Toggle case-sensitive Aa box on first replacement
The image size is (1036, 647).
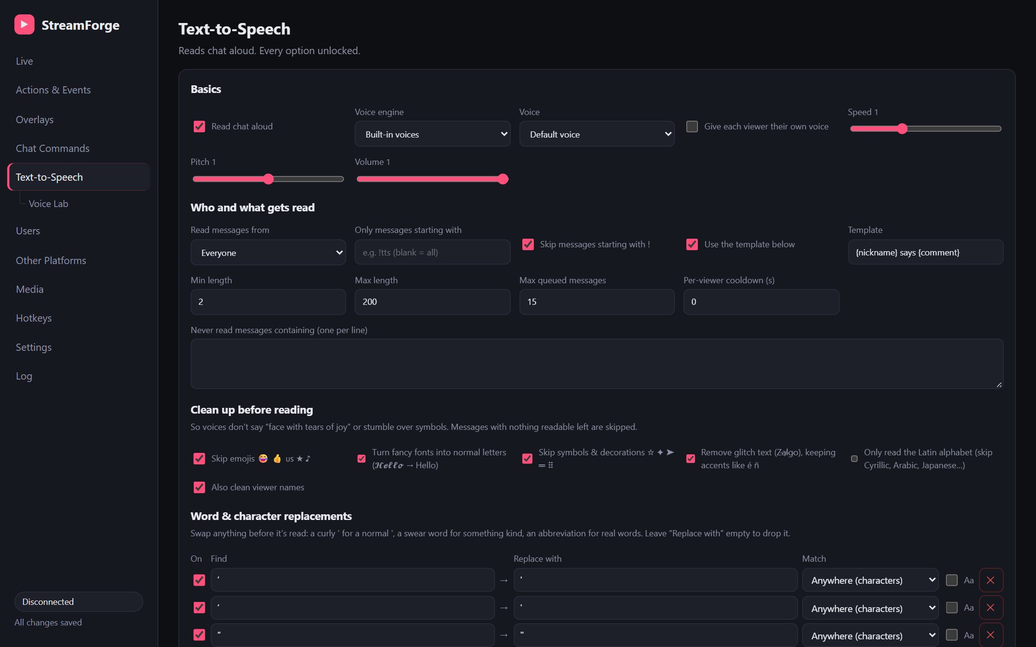[x=952, y=580]
